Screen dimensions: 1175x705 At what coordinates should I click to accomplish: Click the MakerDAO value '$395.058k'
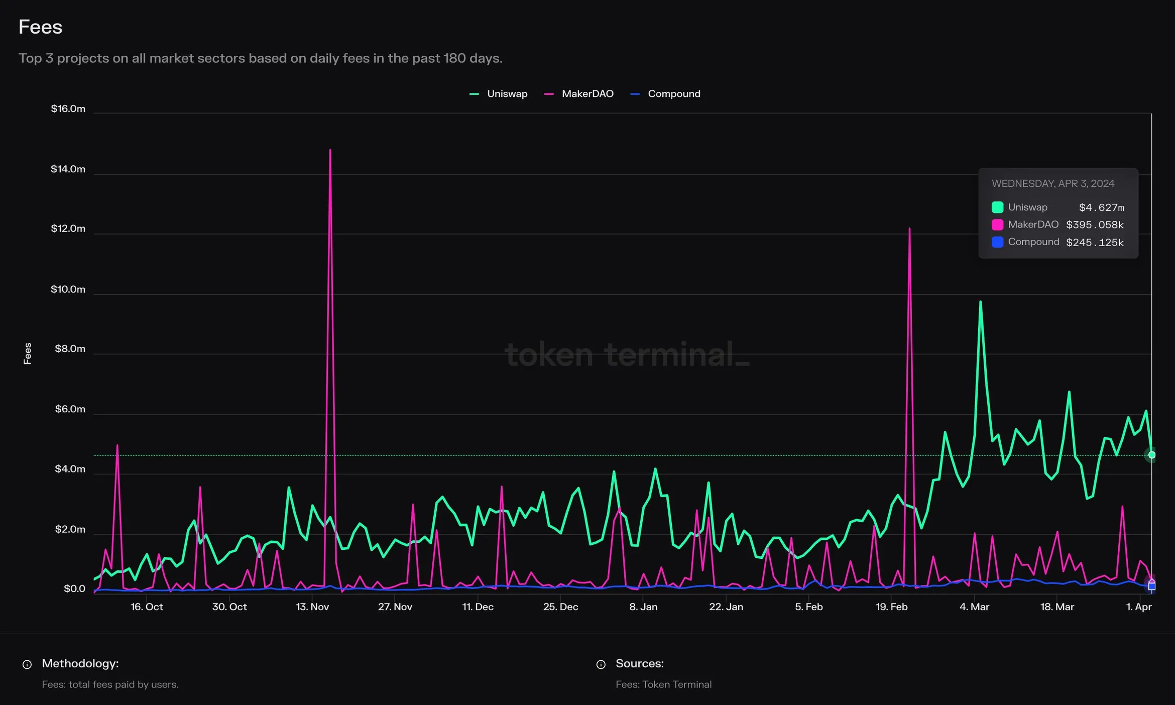tap(1095, 225)
